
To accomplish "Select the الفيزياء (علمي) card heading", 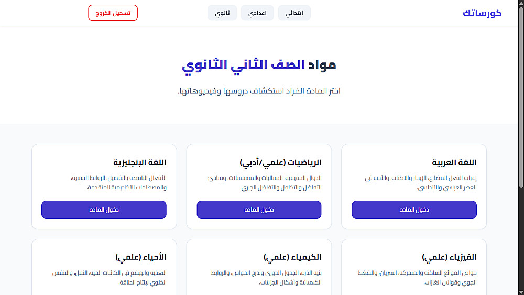I will click(449, 257).
